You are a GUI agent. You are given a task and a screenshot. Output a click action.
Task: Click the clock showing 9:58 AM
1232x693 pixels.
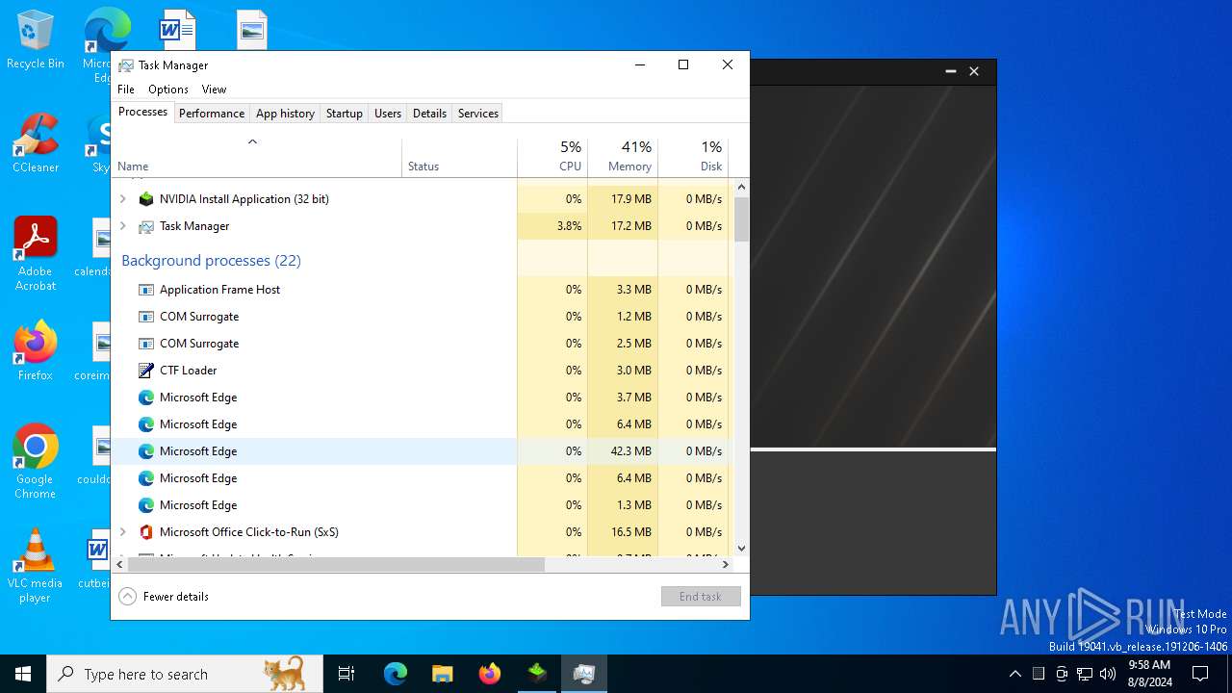point(1149,674)
